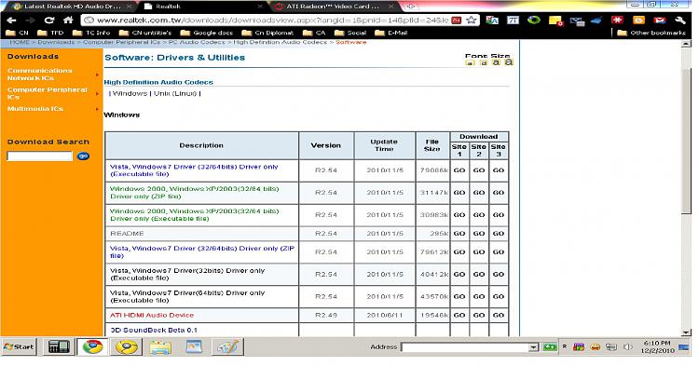The width and height of the screenshot is (699, 366).
Task: Open the folder icon on the taskbar
Action: click(160, 346)
